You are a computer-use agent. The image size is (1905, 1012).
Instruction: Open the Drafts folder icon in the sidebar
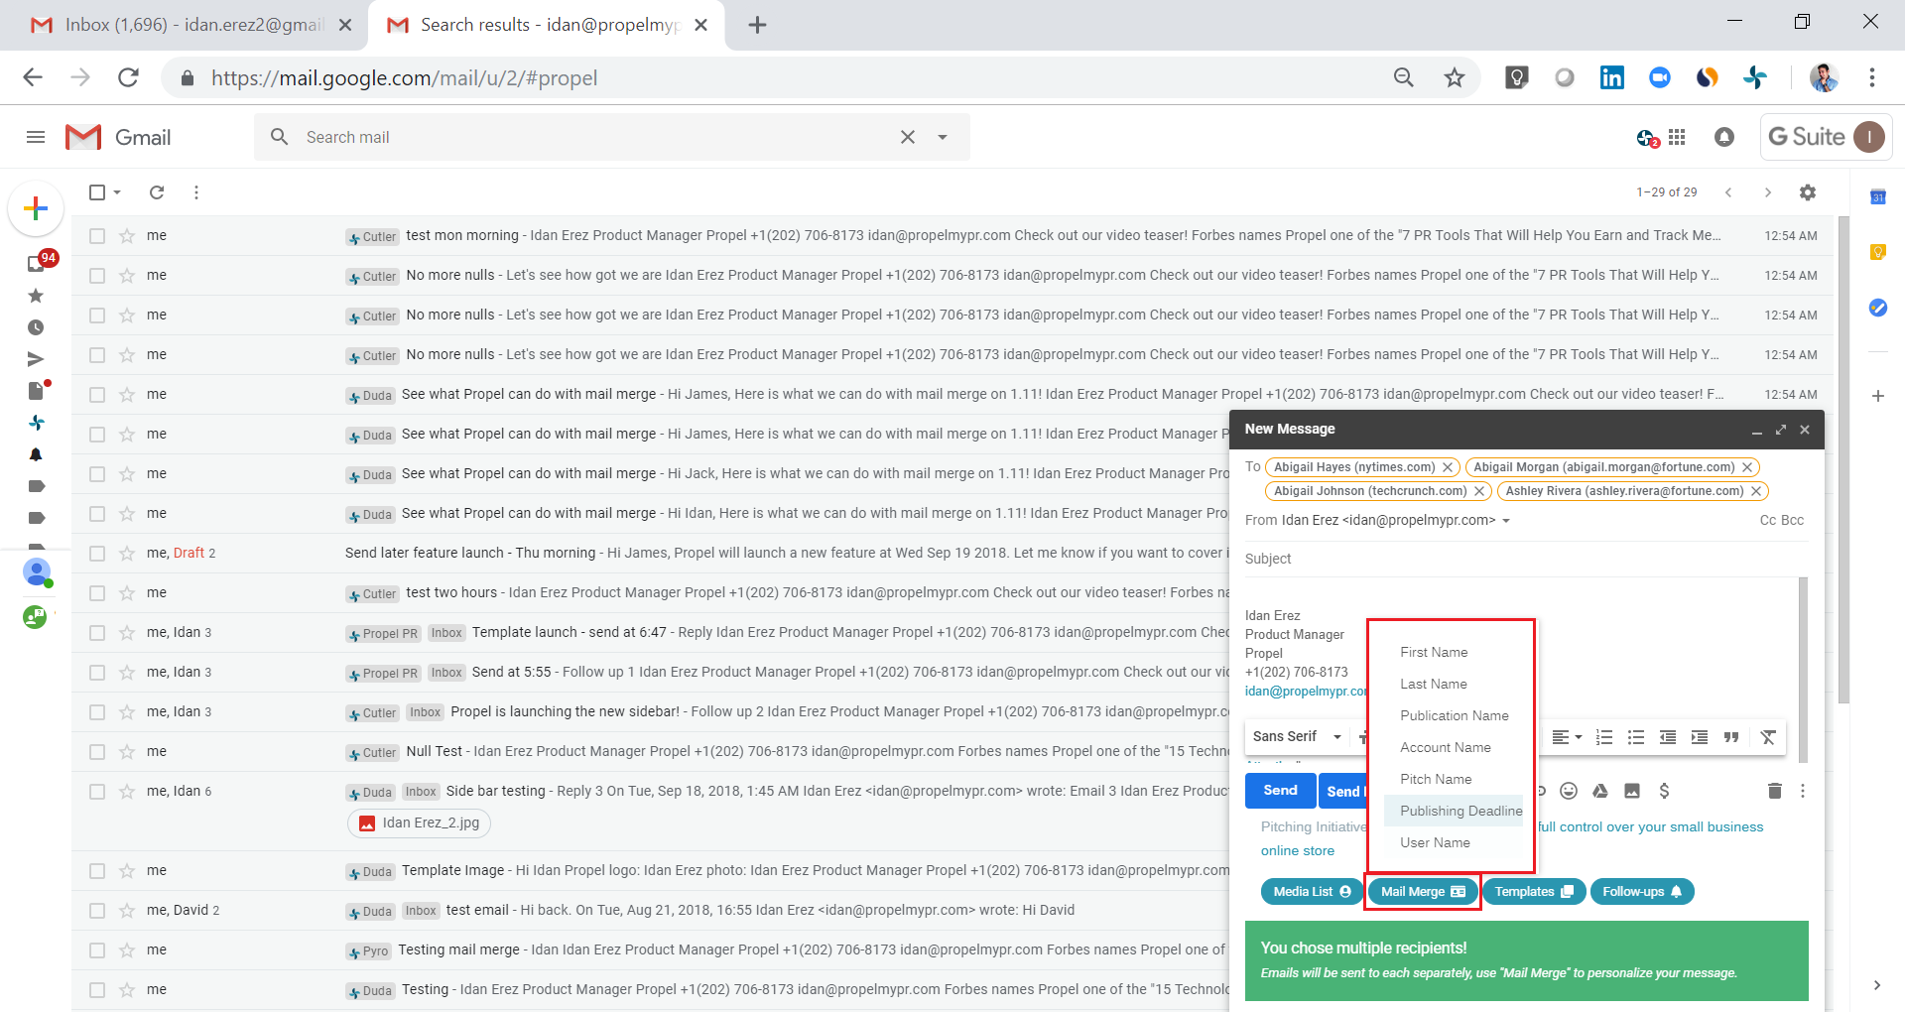tap(37, 391)
